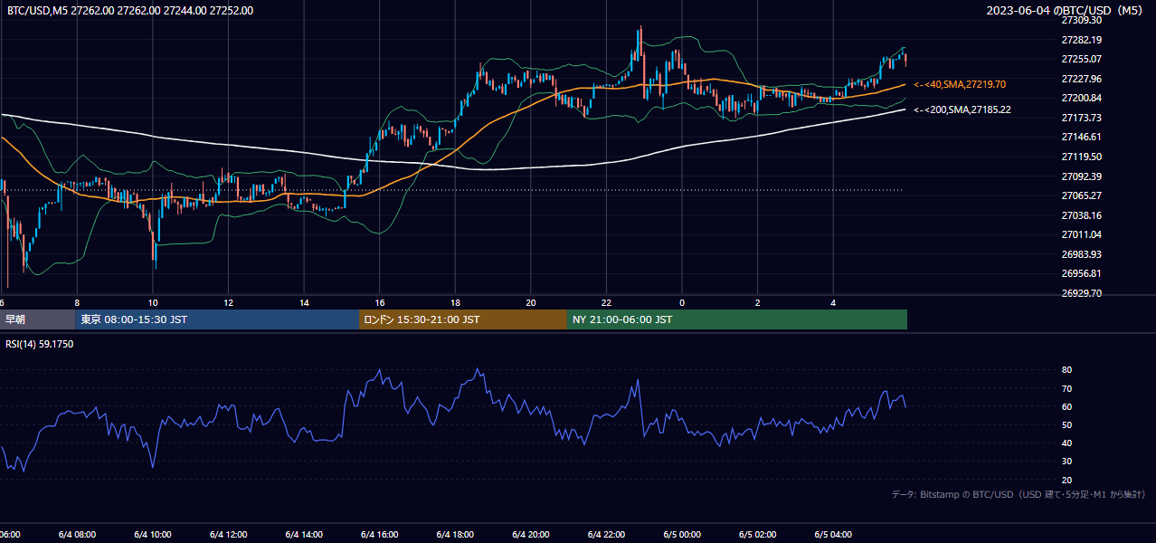This screenshot has width=1156, height=543.
Task: Click hour tick 8 under price chart
Action: coord(77,303)
